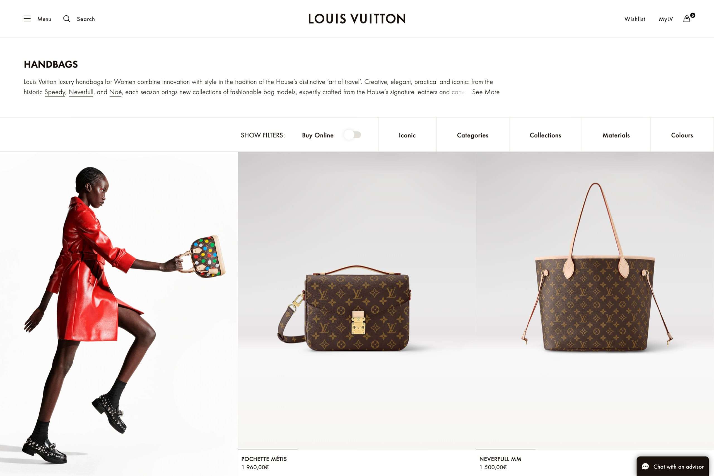The image size is (714, 476).
Task: Open the Colours filter
Action: tap(682, 135)
